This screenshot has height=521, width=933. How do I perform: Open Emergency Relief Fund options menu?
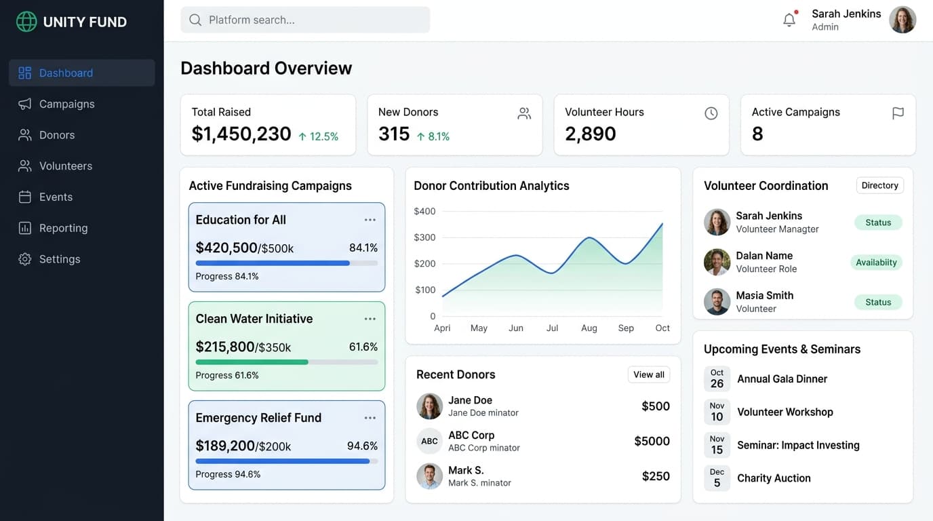[370, 418]
